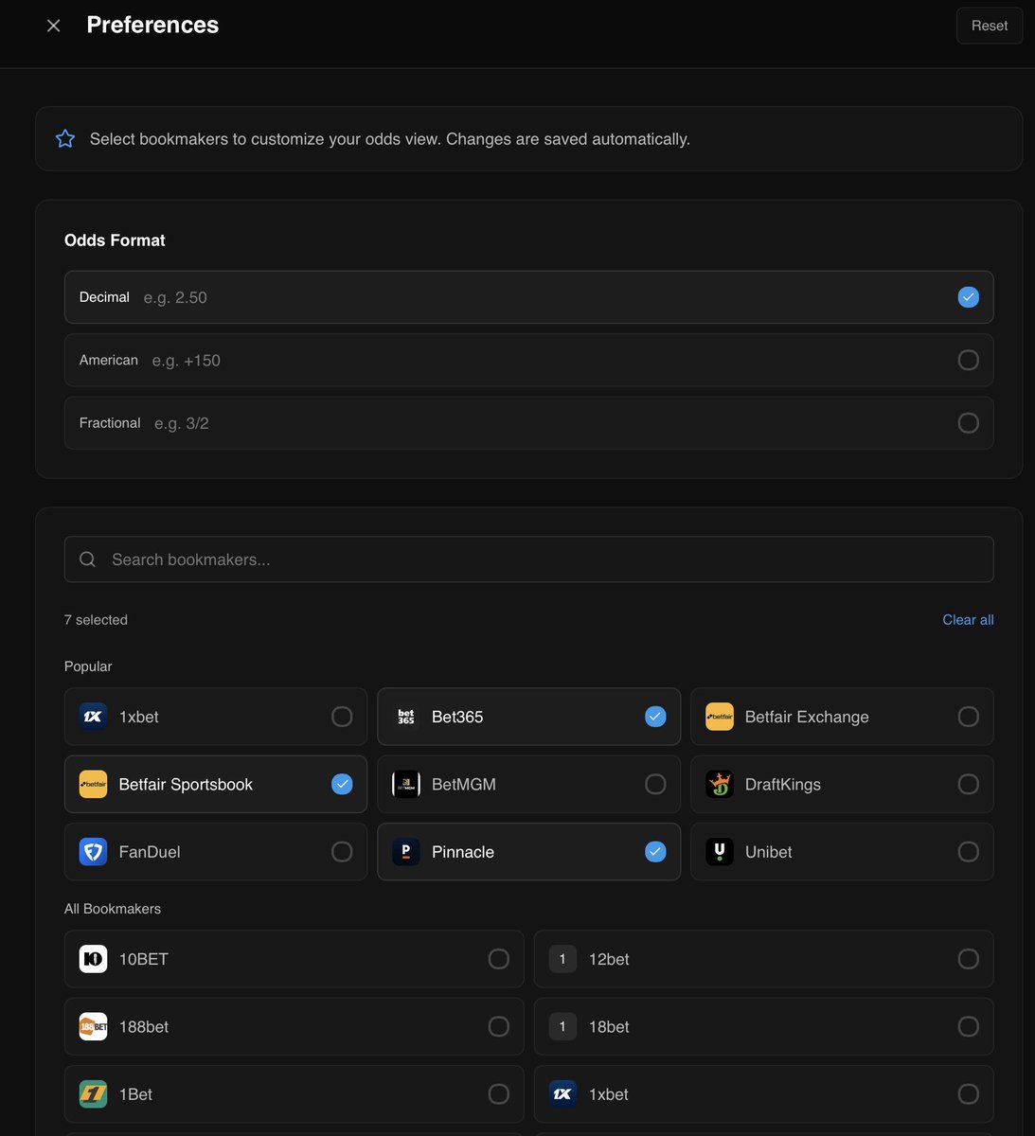Click the 12bet placeholder icon

pos(562,959)
